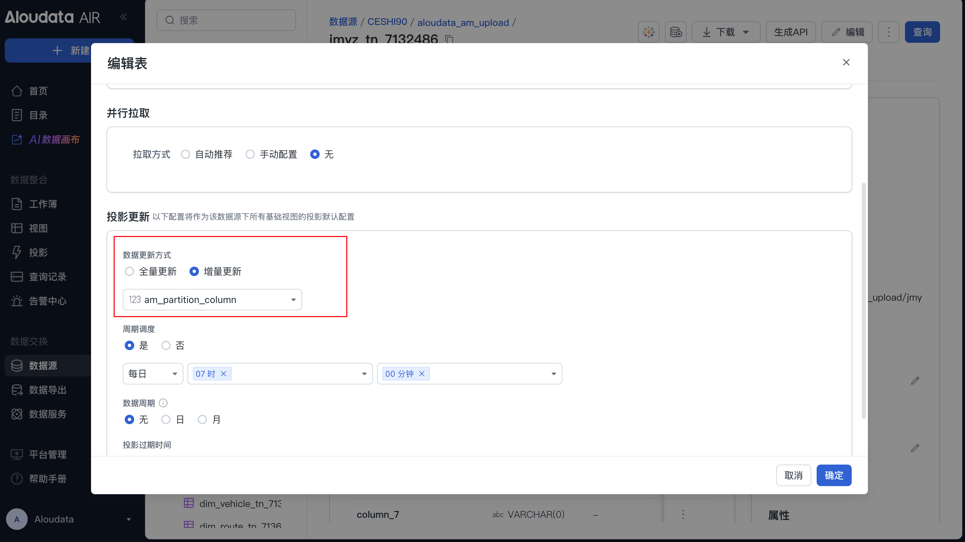Screen dimensions: 965x542
Task: Open 平台管理 platform management icon
Action: click(x=17, y=454)
